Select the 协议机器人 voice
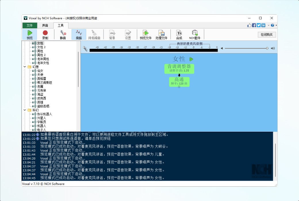This screenshot has width=299, height=201. click(x=45, y=114)
